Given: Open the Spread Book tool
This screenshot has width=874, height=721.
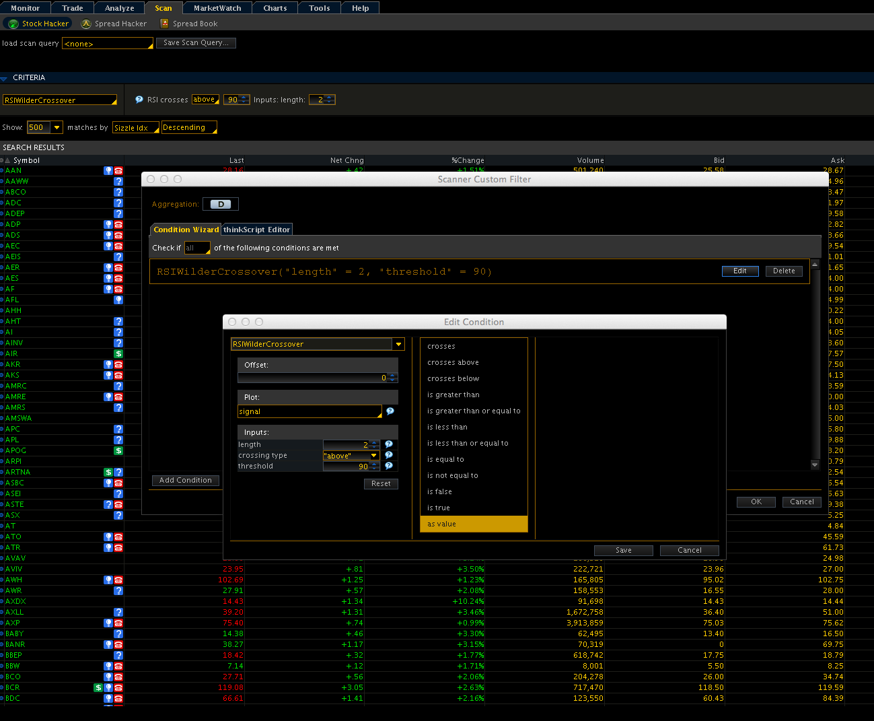Looking at the screenshot, I should click(x=189, y=24).
